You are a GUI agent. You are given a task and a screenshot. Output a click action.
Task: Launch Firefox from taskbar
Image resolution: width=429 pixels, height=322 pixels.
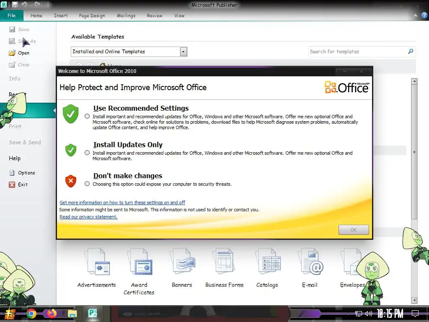click(52, 314)
